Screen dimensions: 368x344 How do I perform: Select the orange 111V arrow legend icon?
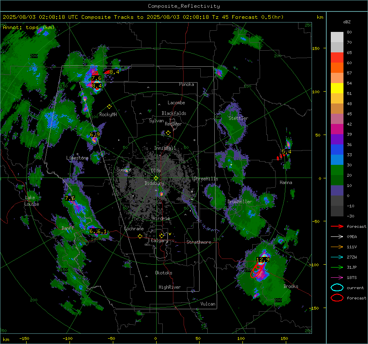tap(337, 247)
